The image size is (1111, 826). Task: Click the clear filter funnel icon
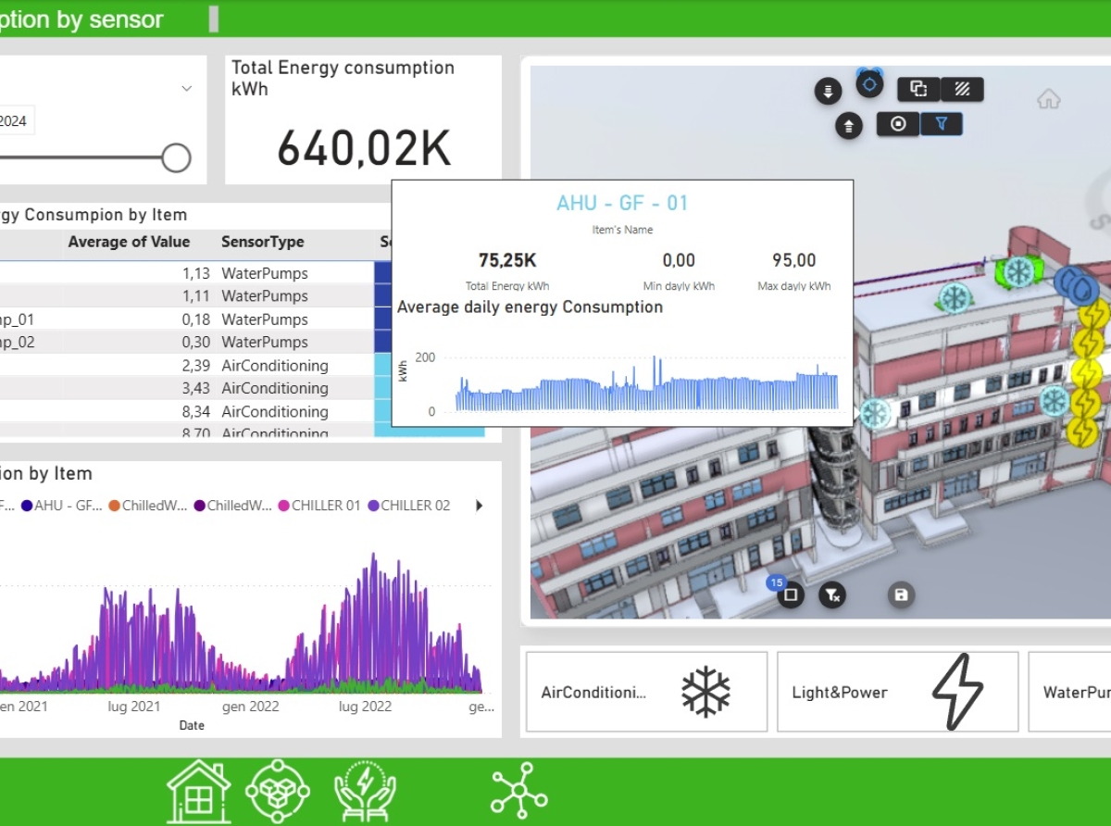pos(832,594)
